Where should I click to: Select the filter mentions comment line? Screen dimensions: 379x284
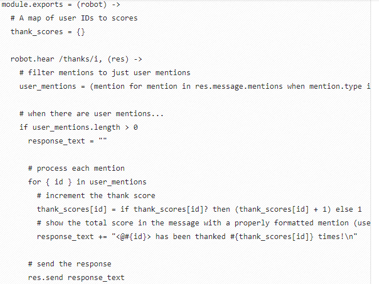click(x=104, y=72)
